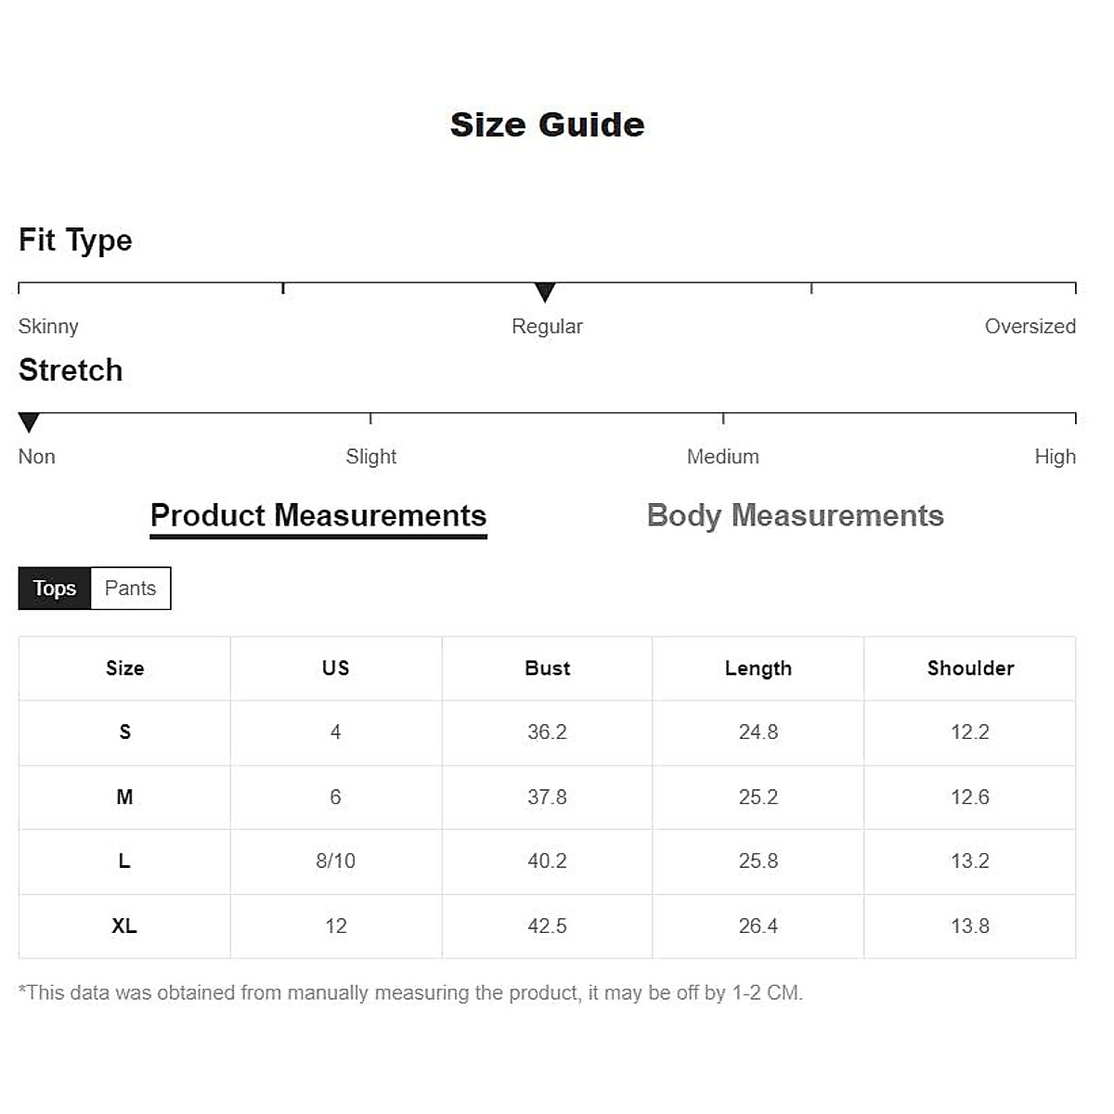Click the Shoulder column header
Viewport: 1114px width, 1114px height.
point(970,668)
